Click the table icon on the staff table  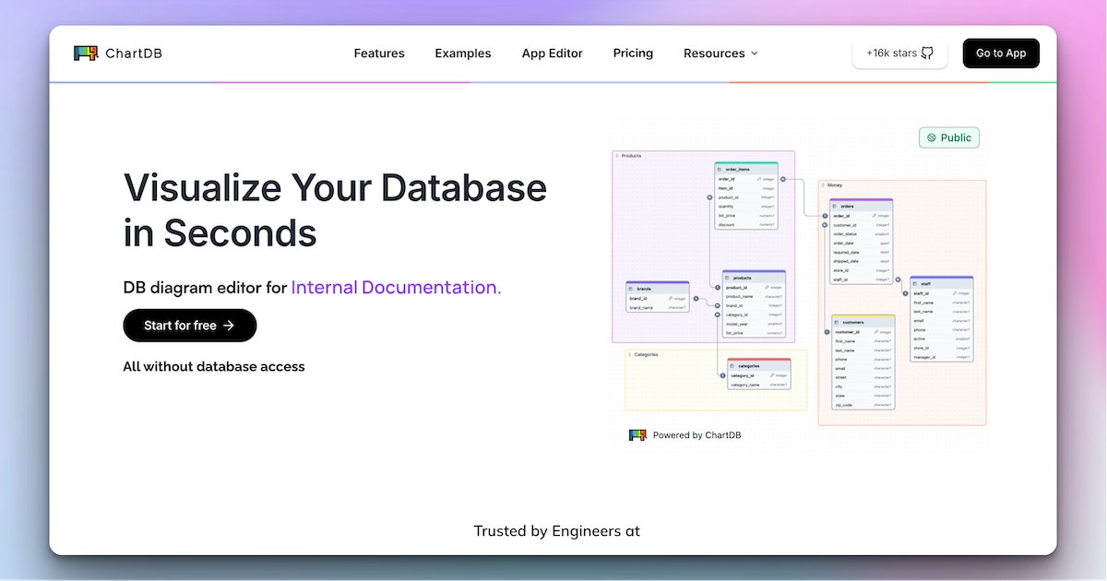coord(916,281)
